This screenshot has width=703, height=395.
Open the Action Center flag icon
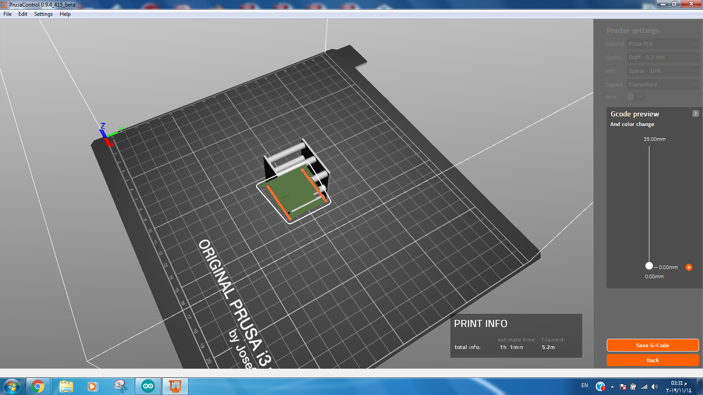tap(623, 387)
